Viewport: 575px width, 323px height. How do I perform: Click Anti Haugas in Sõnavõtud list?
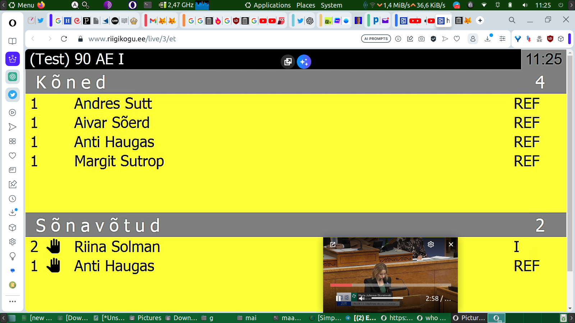click(114, 266)
